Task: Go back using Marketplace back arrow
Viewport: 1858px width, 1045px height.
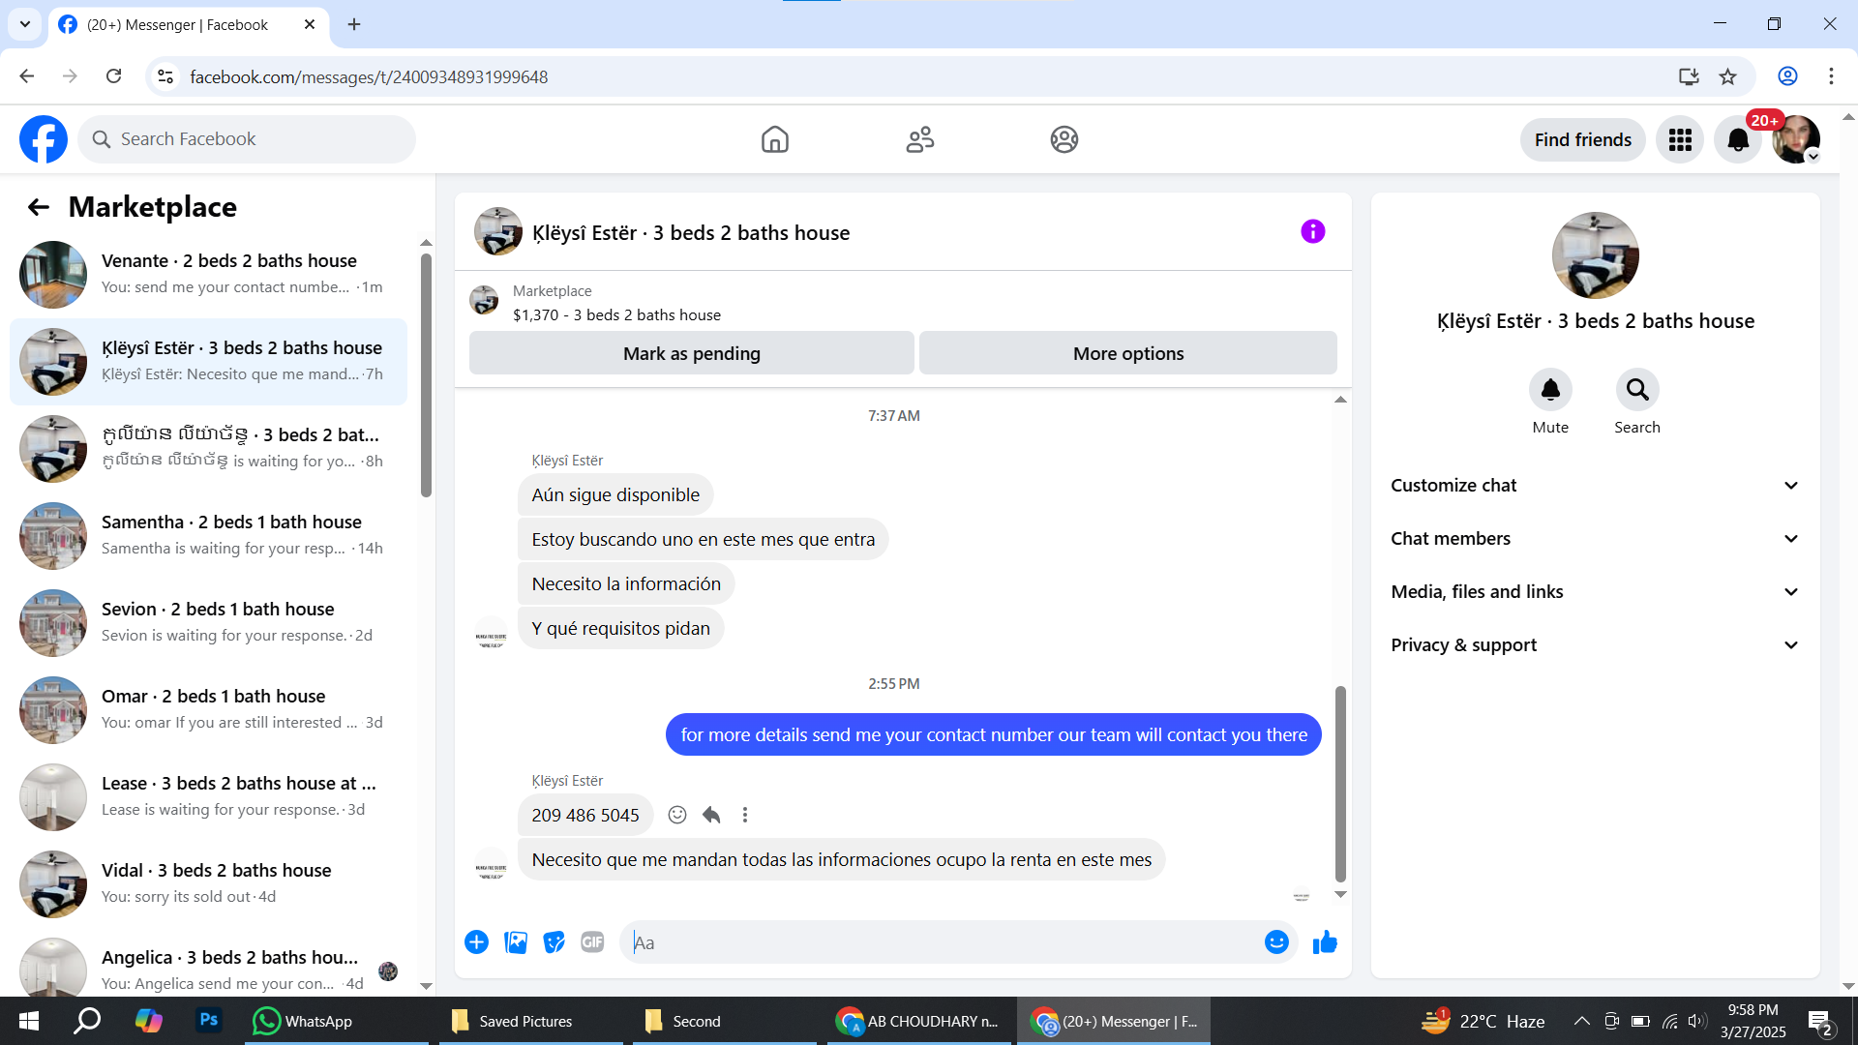Action: (38, 207)
